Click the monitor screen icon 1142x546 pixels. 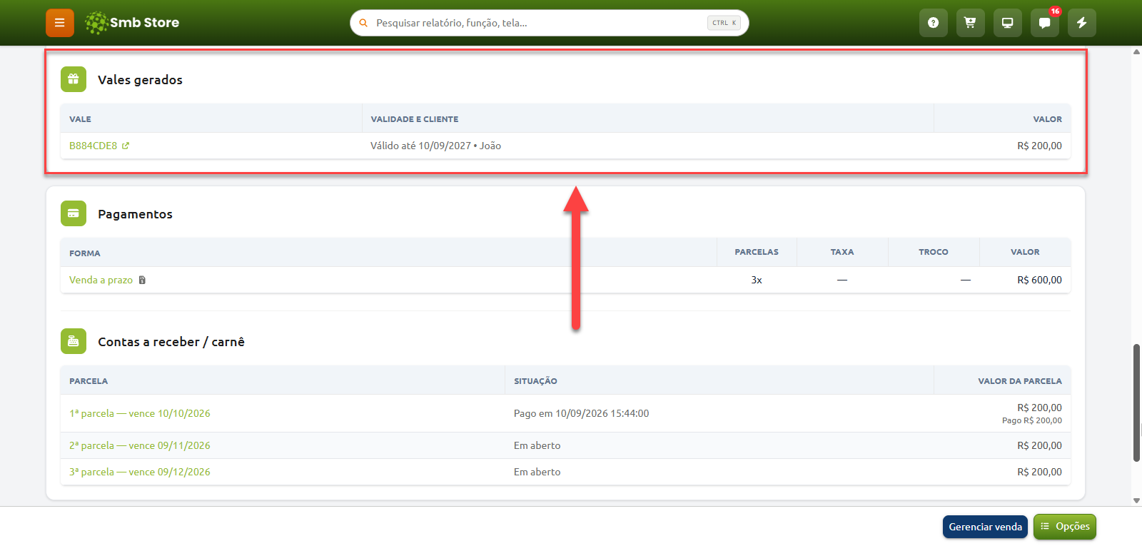[x=1007, y=23]
